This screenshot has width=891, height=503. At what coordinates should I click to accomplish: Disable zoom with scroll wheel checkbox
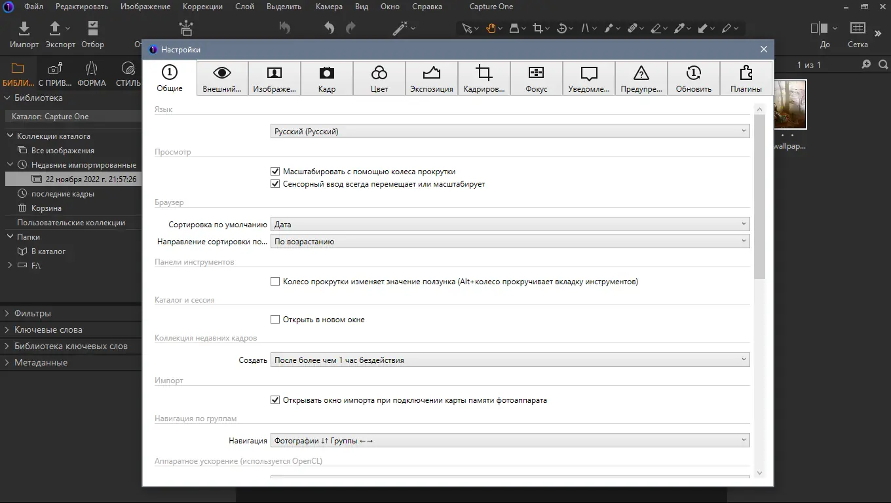(275, 171)
